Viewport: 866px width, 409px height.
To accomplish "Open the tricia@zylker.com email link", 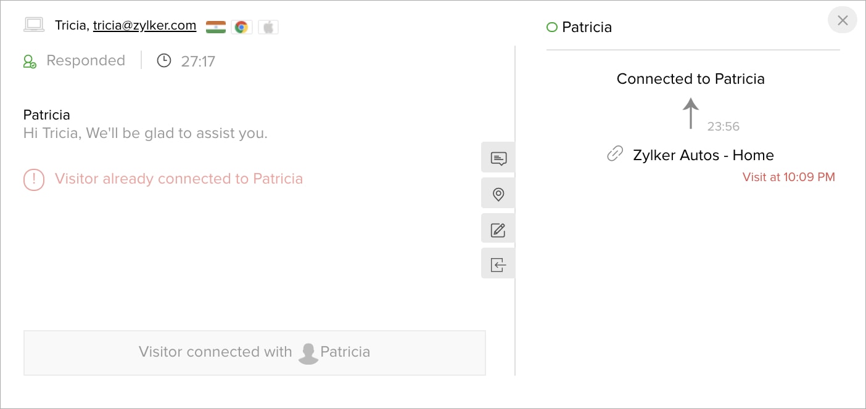I will tap(144, 25).
